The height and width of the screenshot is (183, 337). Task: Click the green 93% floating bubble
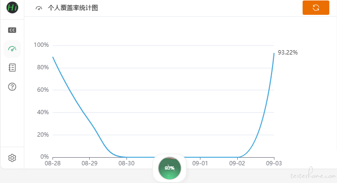169,168
